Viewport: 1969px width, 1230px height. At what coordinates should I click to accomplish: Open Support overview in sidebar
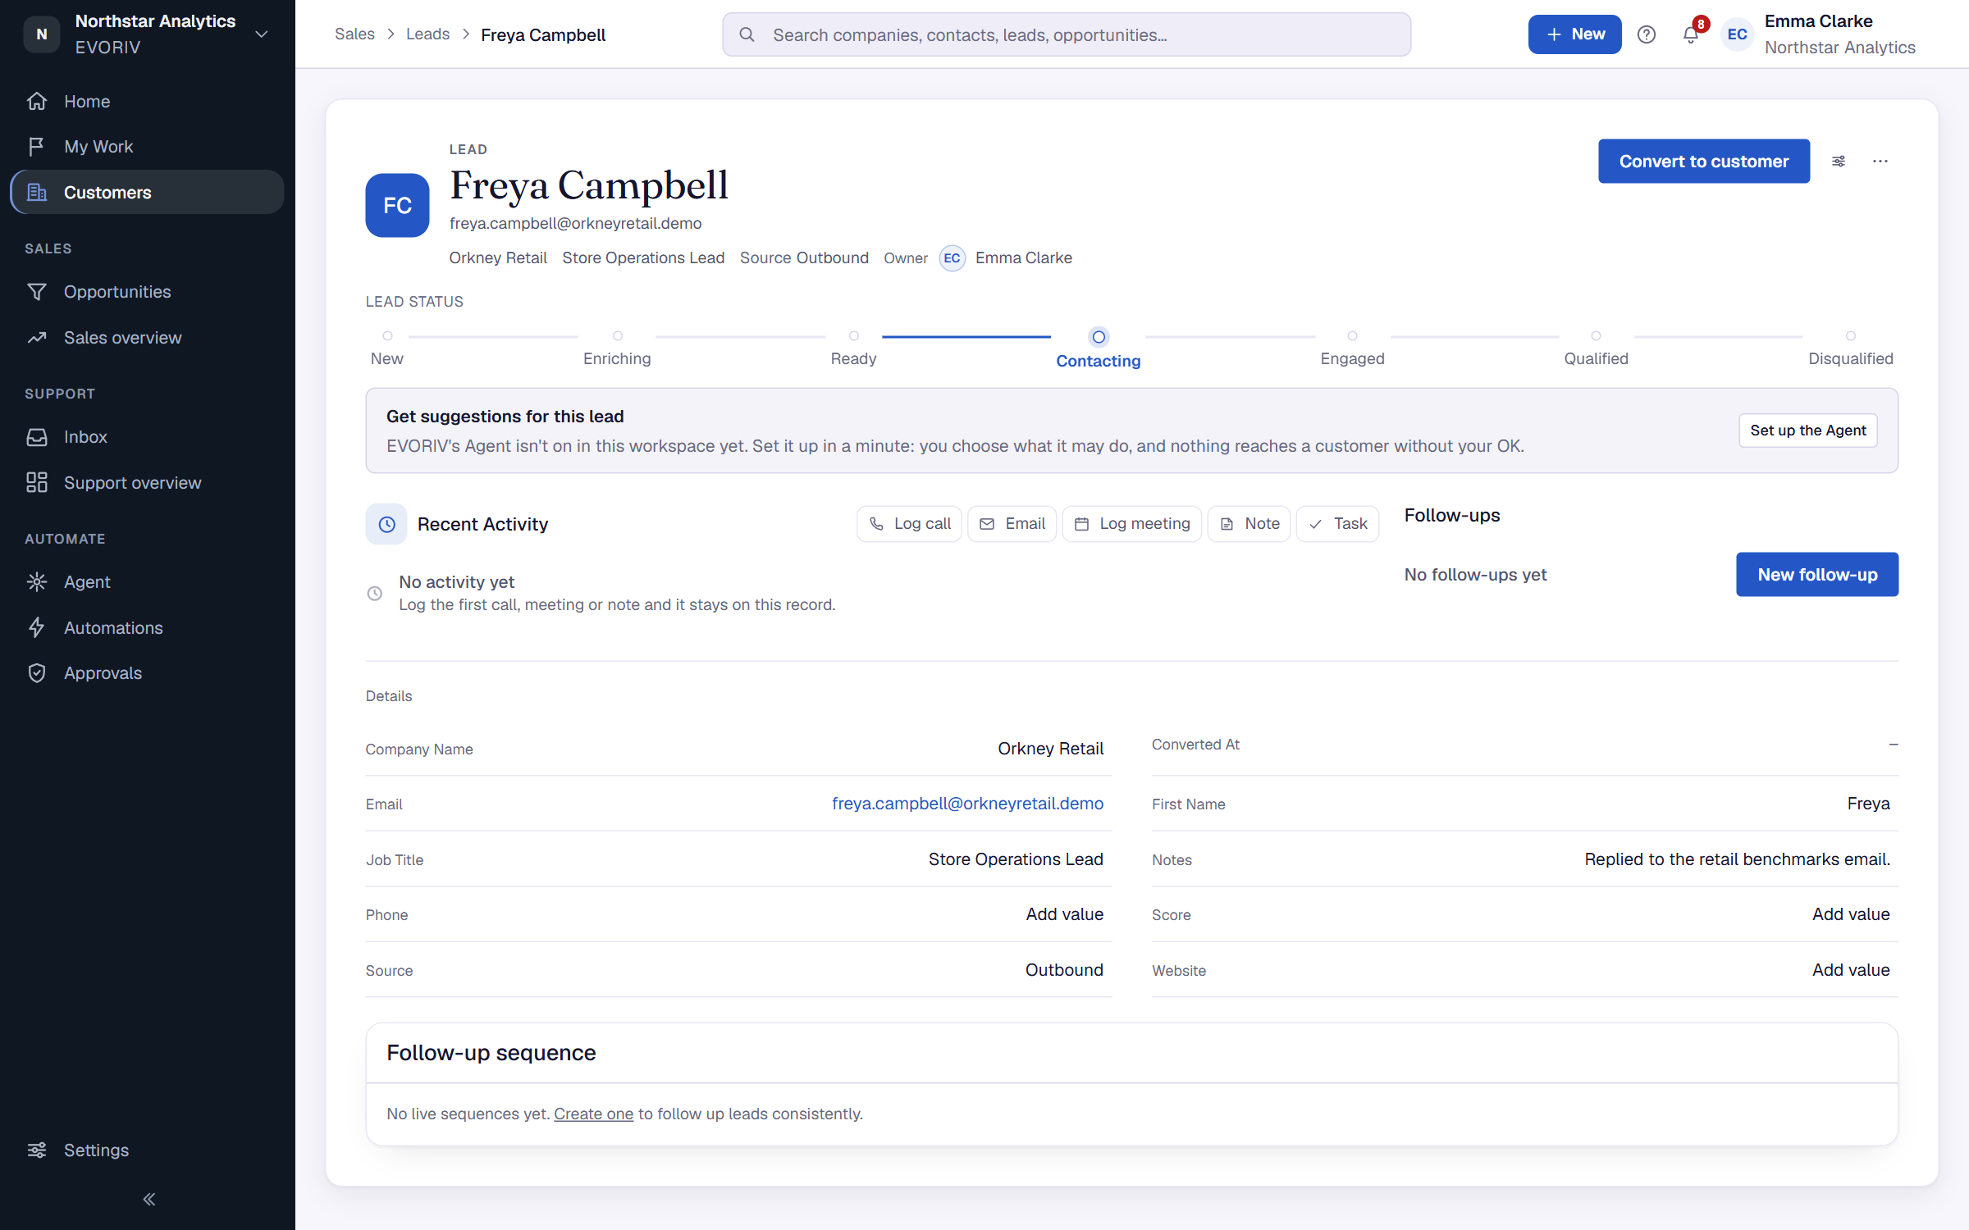[x=148, y=482]
